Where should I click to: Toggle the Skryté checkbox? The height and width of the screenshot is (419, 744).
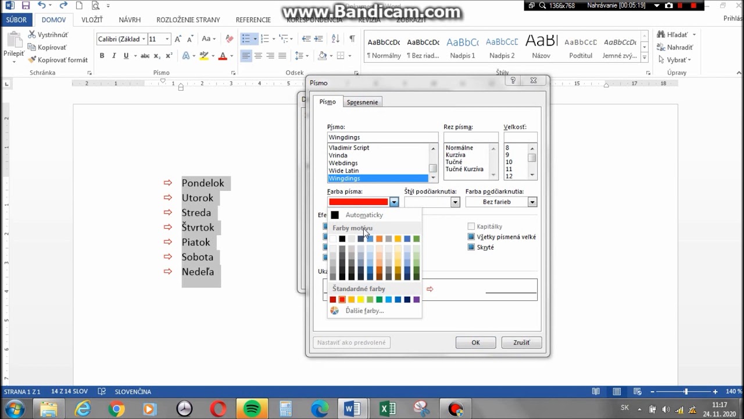pos(471,247)
